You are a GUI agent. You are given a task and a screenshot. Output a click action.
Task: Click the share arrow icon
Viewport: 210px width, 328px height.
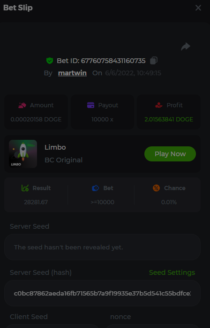point(186,47)
